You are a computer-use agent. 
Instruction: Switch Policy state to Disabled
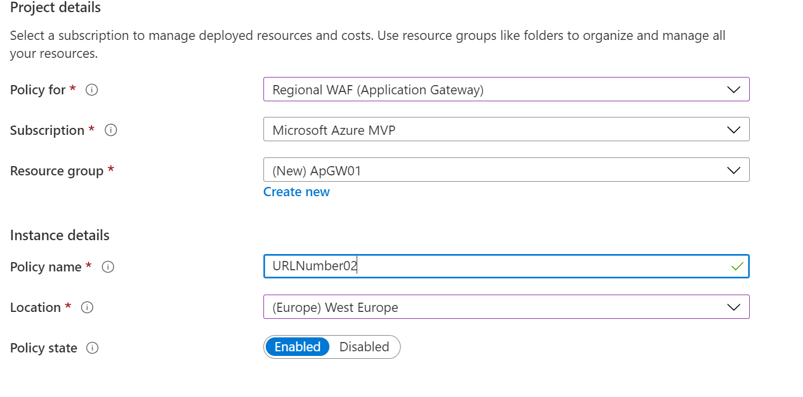[364, 347]
